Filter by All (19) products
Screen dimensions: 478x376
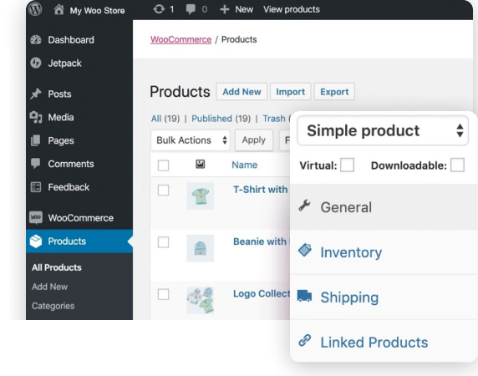pyautogui.click(x=165, y=119)
